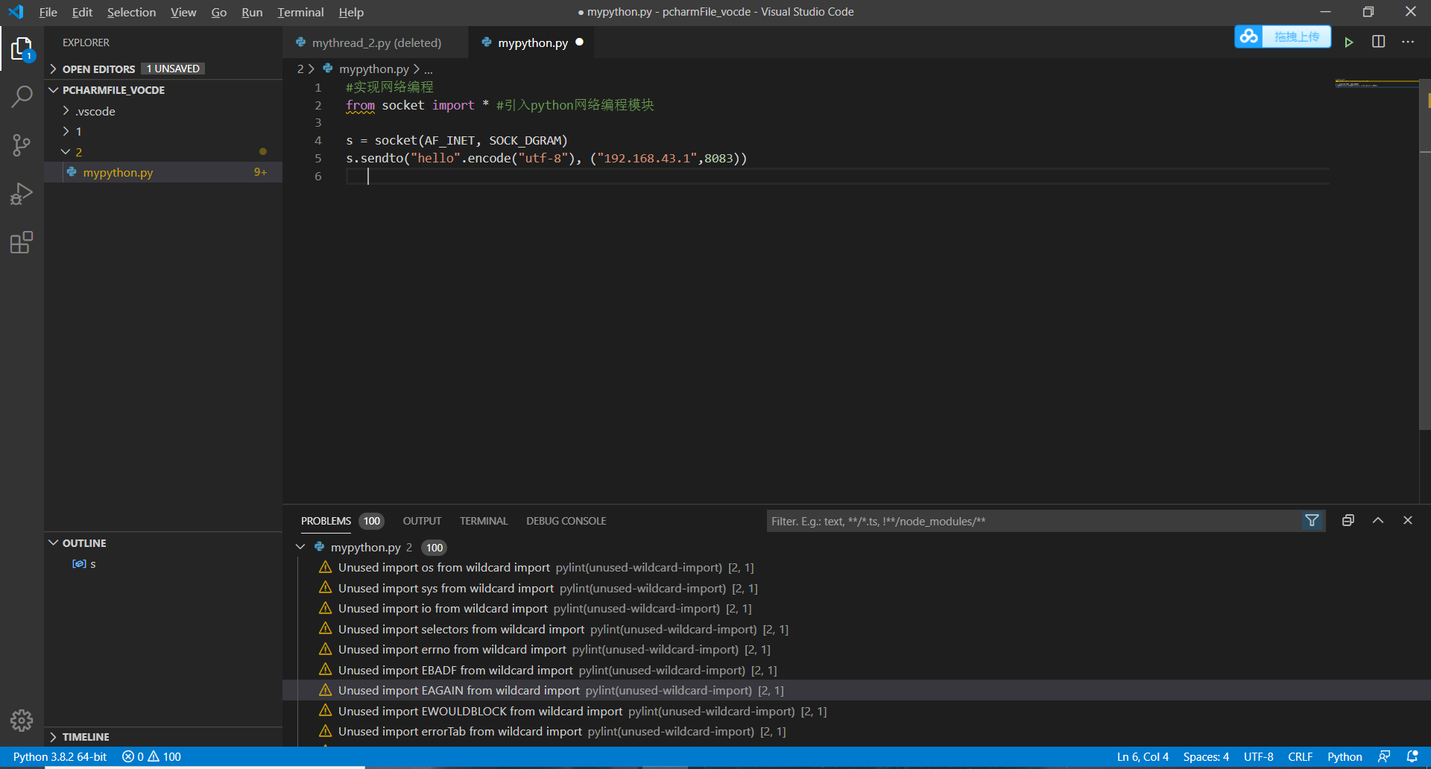Run Python file with play icon

tap(1349, 42)
